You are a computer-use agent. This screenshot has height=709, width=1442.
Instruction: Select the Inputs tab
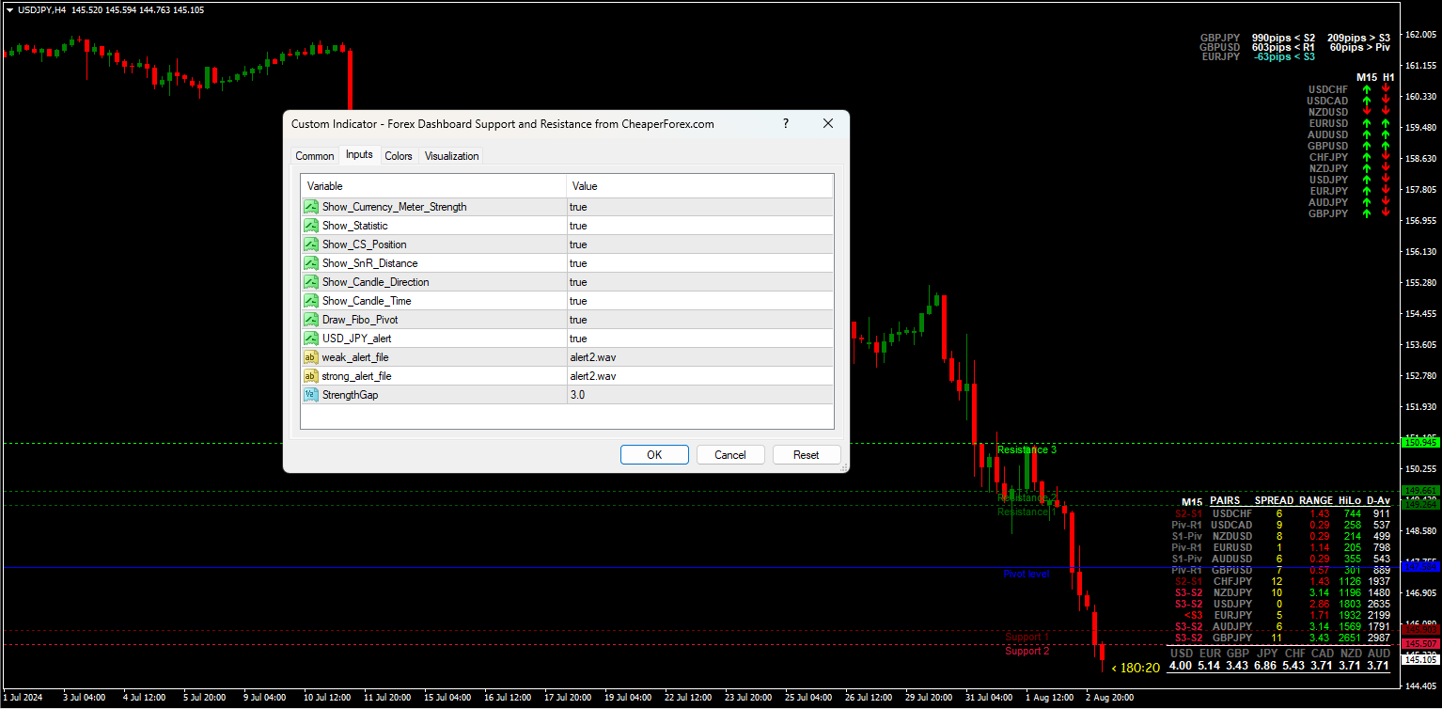tap(359, 155)
